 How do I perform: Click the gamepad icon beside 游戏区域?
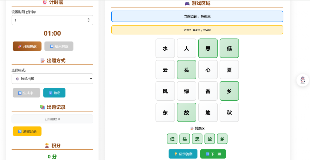click(187, 3)
